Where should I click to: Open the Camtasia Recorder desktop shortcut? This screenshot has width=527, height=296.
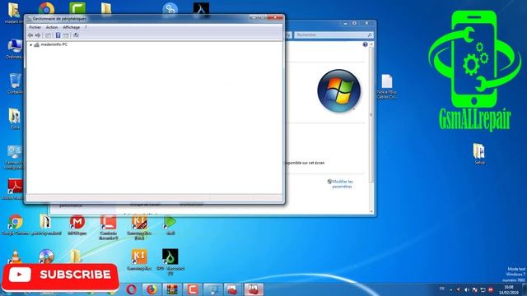(x=108, y=227)
